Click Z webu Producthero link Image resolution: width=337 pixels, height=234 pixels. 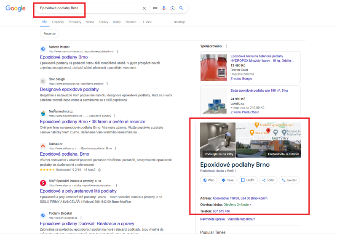pos(245,112)
